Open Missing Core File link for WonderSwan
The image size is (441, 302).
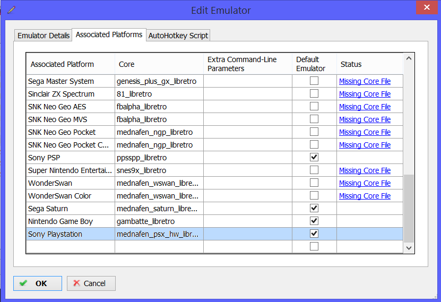(x=365, y=183)
